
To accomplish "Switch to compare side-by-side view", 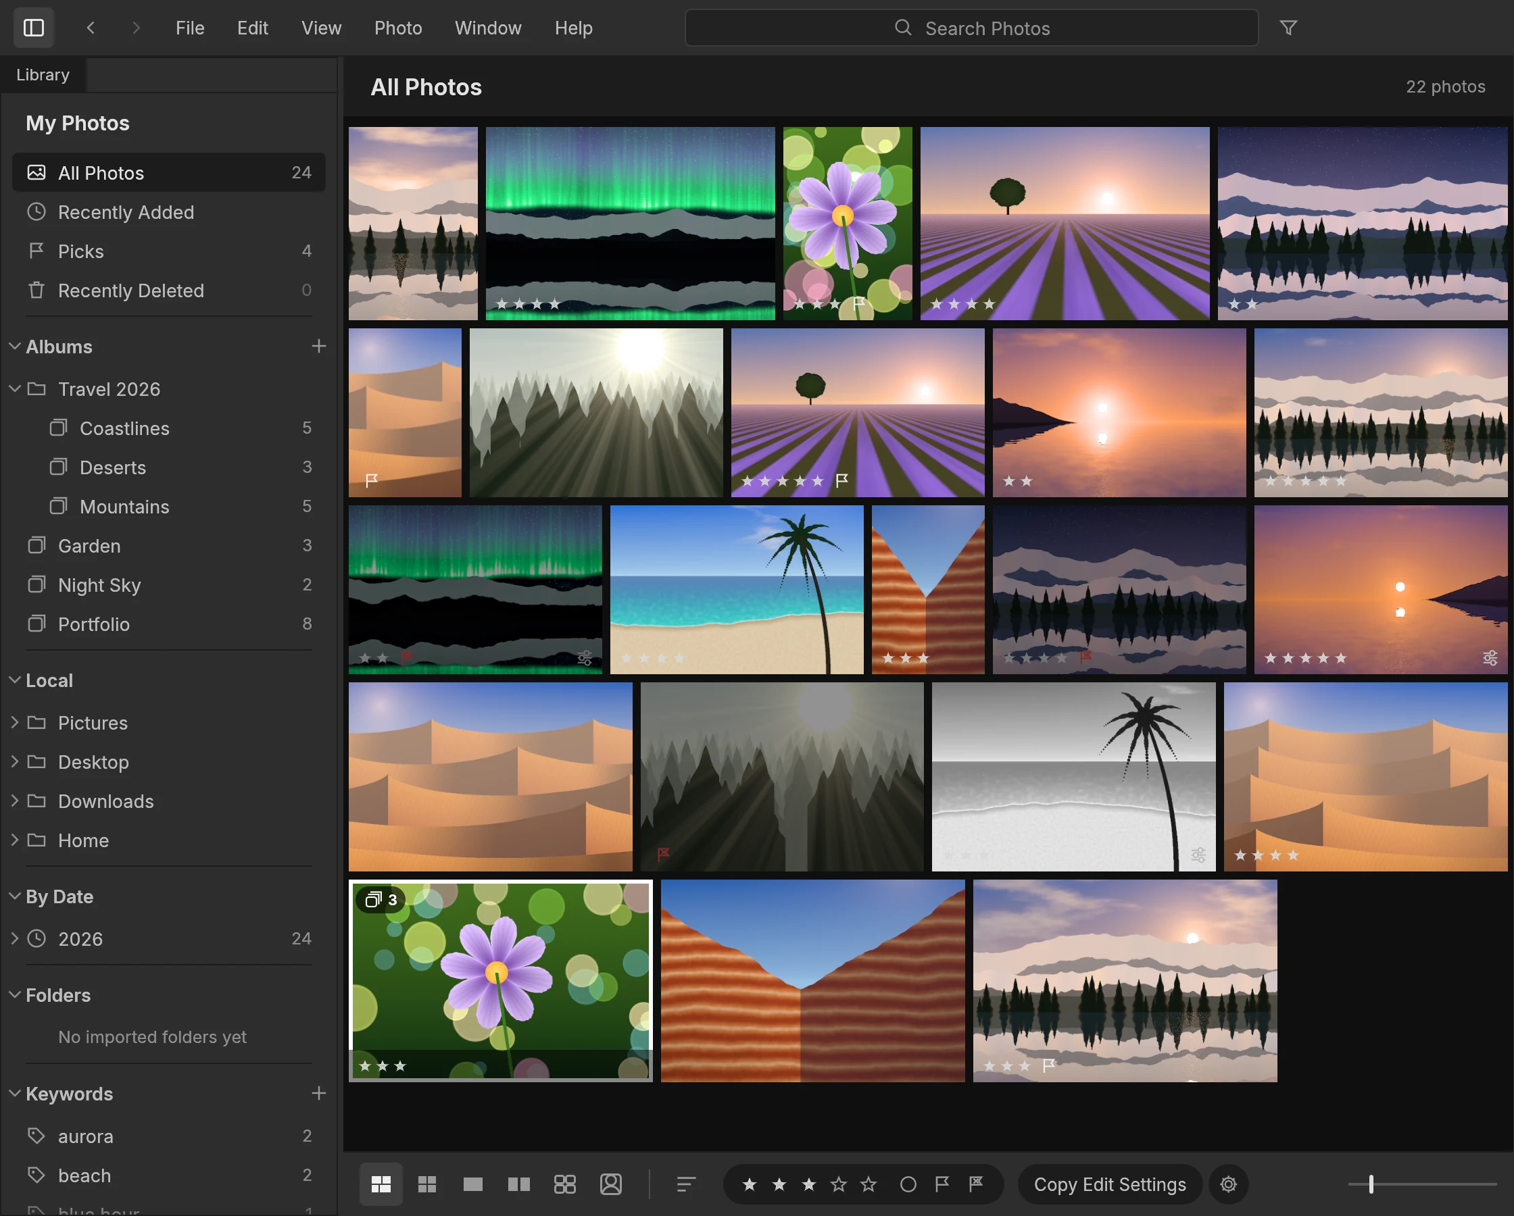I will pos(519,1184).
